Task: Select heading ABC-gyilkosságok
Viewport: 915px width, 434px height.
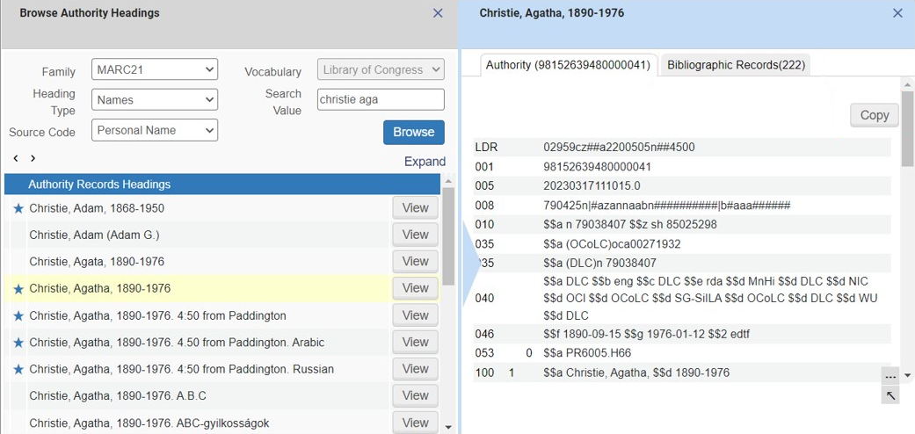Action: [x=149, y=423]
